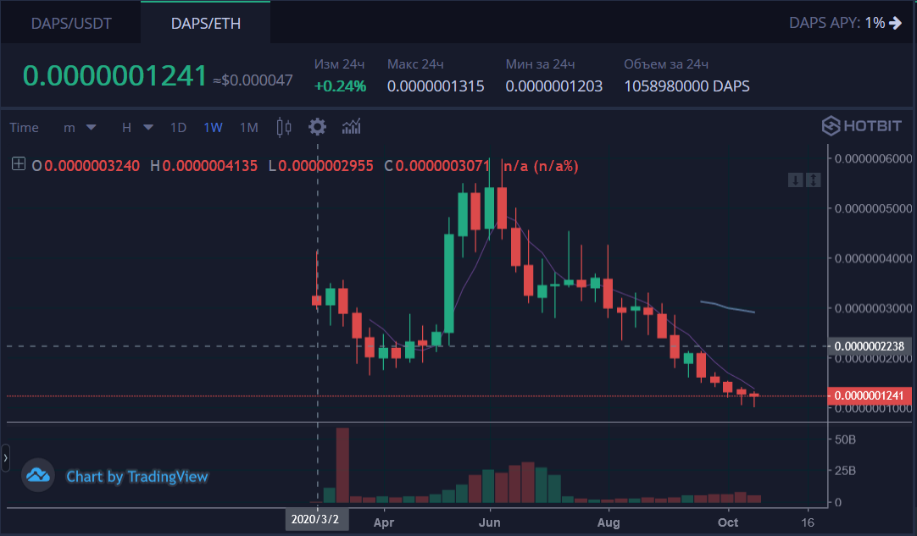
Task: Click the 50B volume axis label
Action: 845,439
